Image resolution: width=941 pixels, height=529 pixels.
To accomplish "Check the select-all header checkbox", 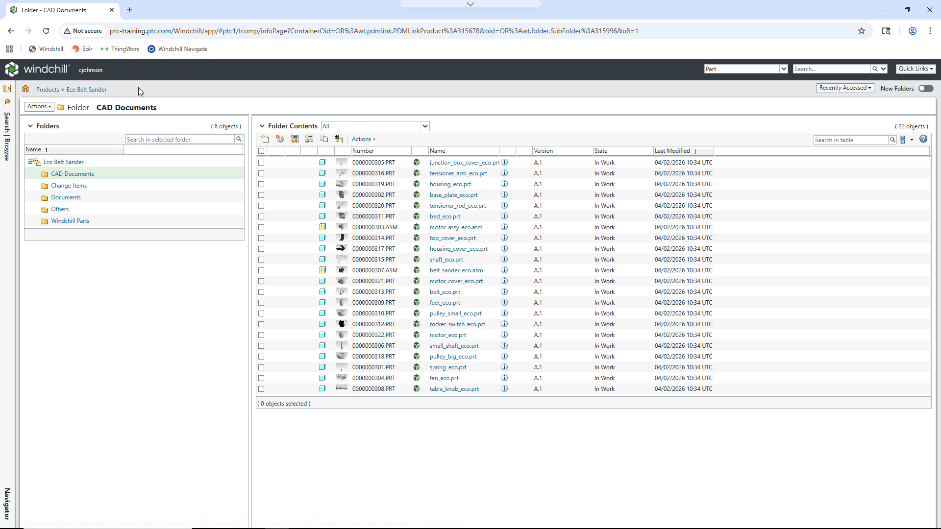I will click(x=261, y=151).
